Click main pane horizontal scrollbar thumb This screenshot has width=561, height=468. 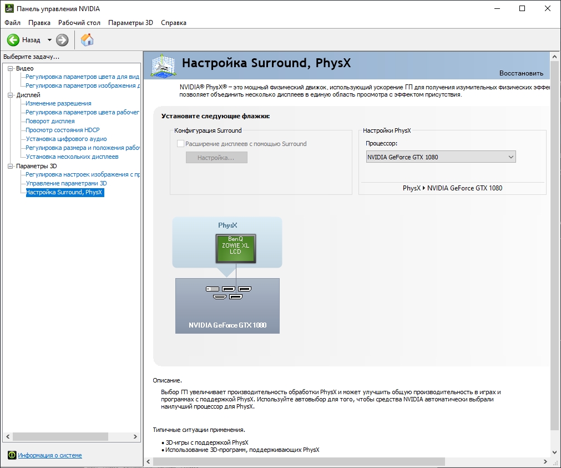[x=299, y=461]
